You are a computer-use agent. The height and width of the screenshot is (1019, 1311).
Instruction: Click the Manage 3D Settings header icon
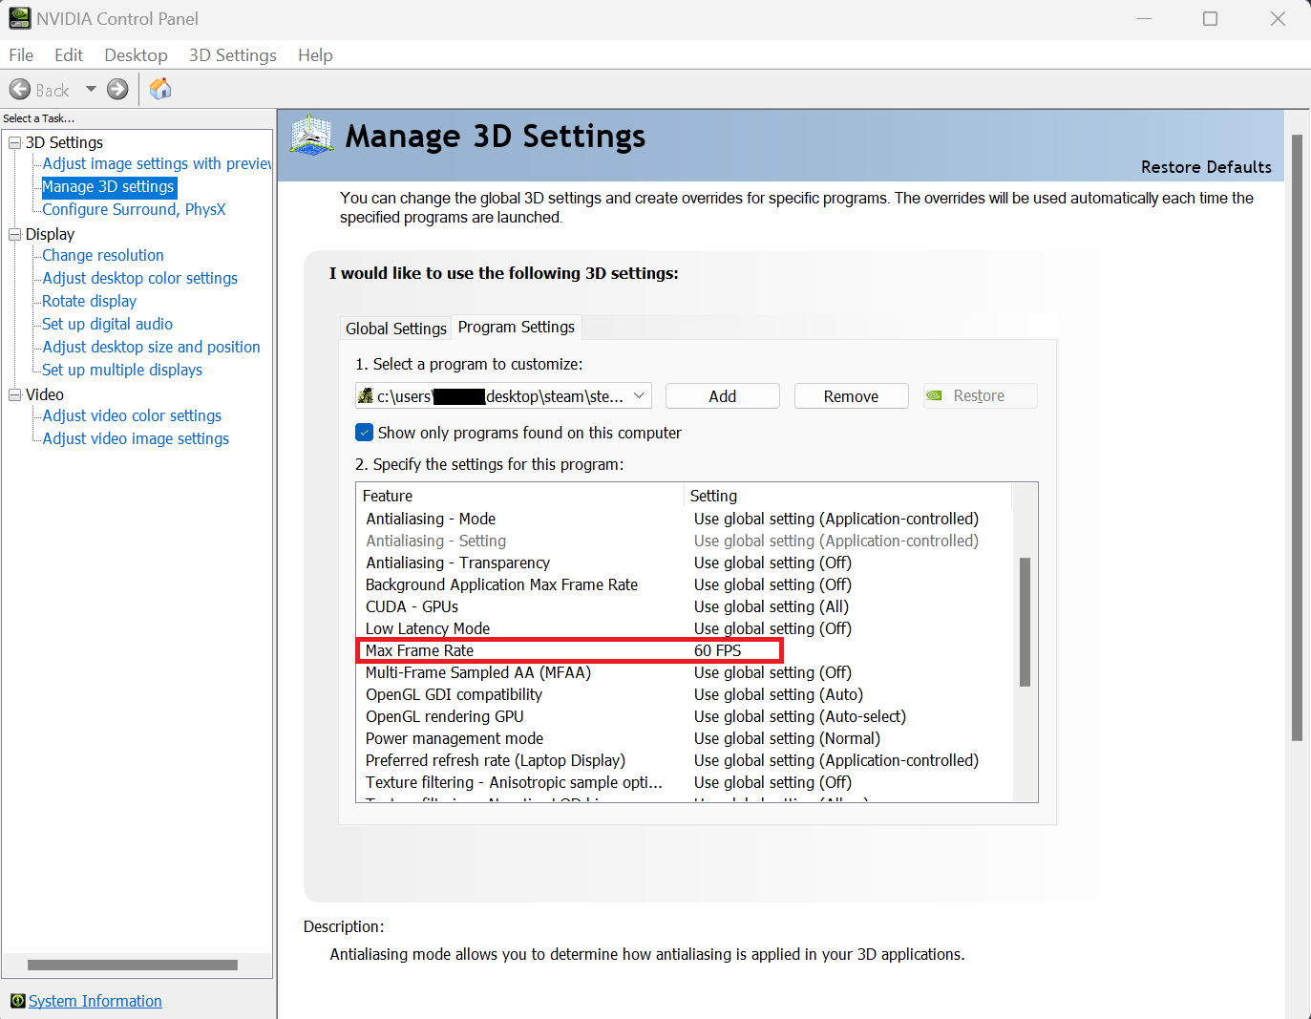311,136
